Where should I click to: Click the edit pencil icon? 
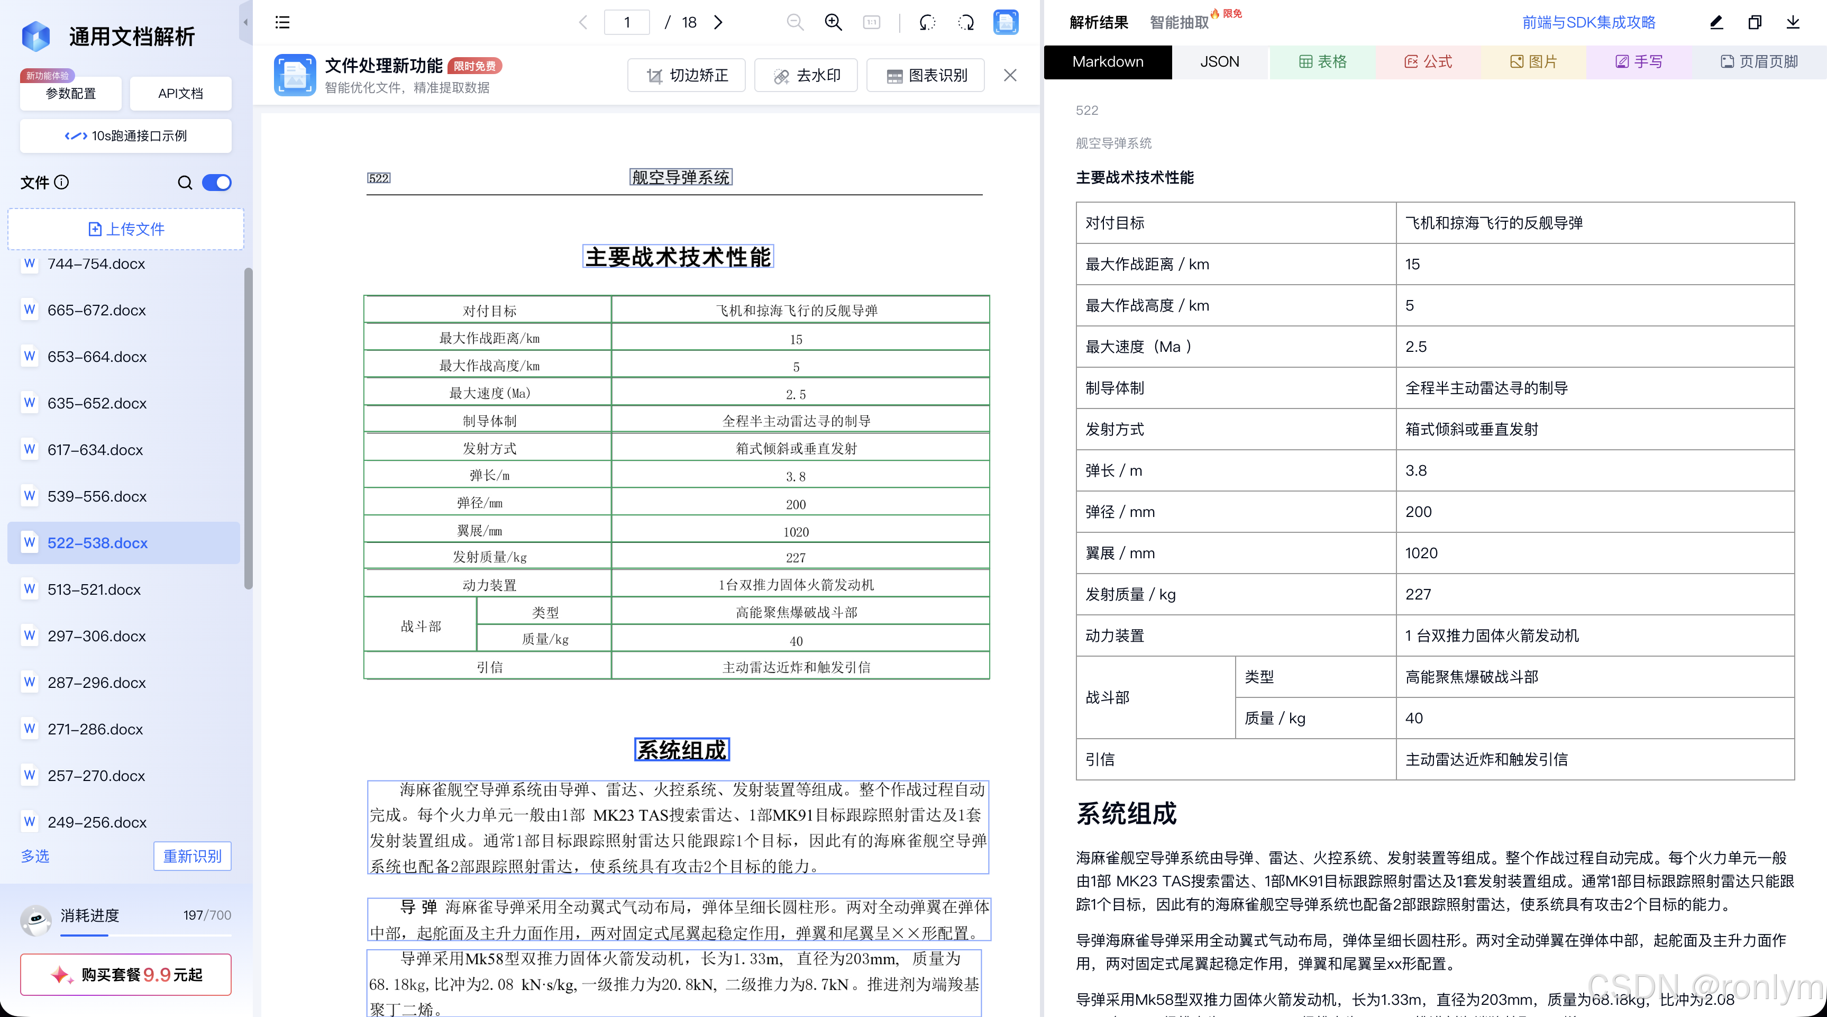pyautogui.click(x=1716, y=22)
